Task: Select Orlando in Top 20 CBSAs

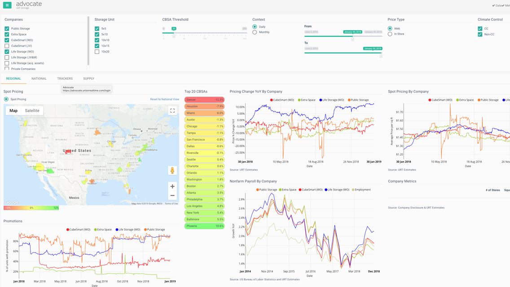Action: click(204, 173)
